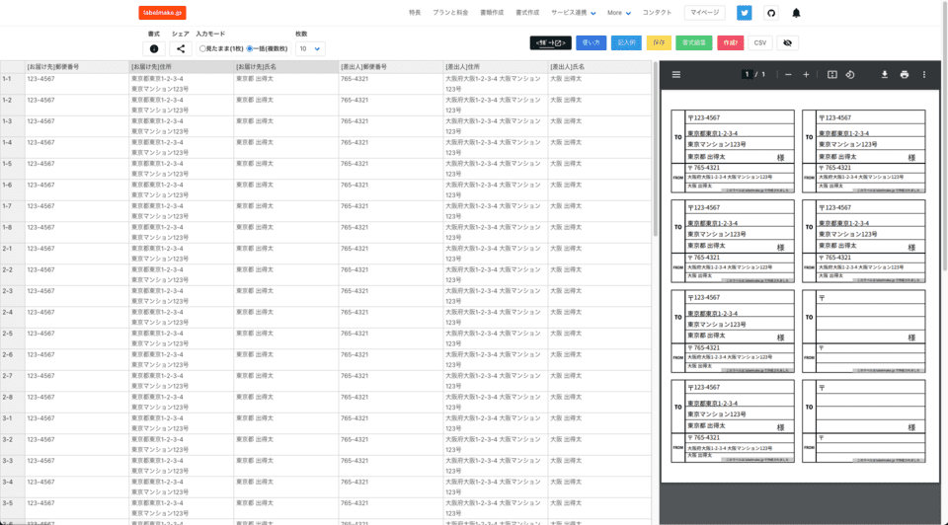Click the マイページ button
The height and width of the screenshot is (525, 948).
[705, 13]
